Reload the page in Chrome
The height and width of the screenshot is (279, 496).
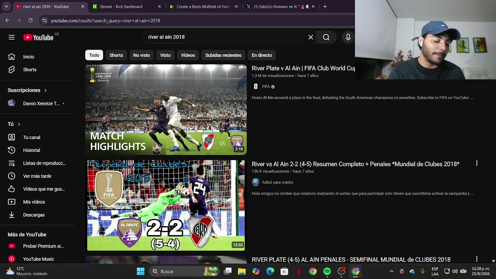coord(31,21)
